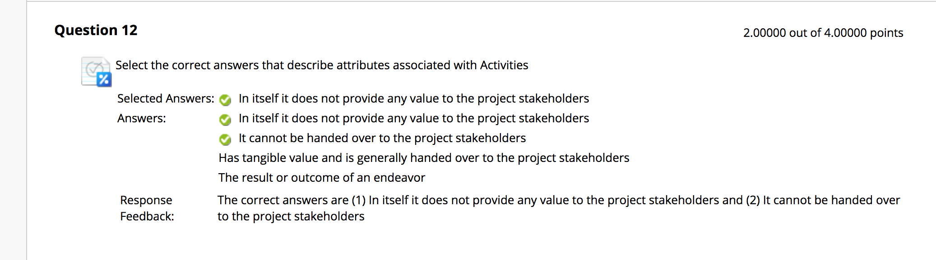Select 'The result or outcome of an endeavor'
Screen dimensions: 936x260
pos(322,178)
